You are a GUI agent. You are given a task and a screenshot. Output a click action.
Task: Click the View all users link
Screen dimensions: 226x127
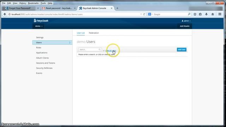tap(111, 51)
